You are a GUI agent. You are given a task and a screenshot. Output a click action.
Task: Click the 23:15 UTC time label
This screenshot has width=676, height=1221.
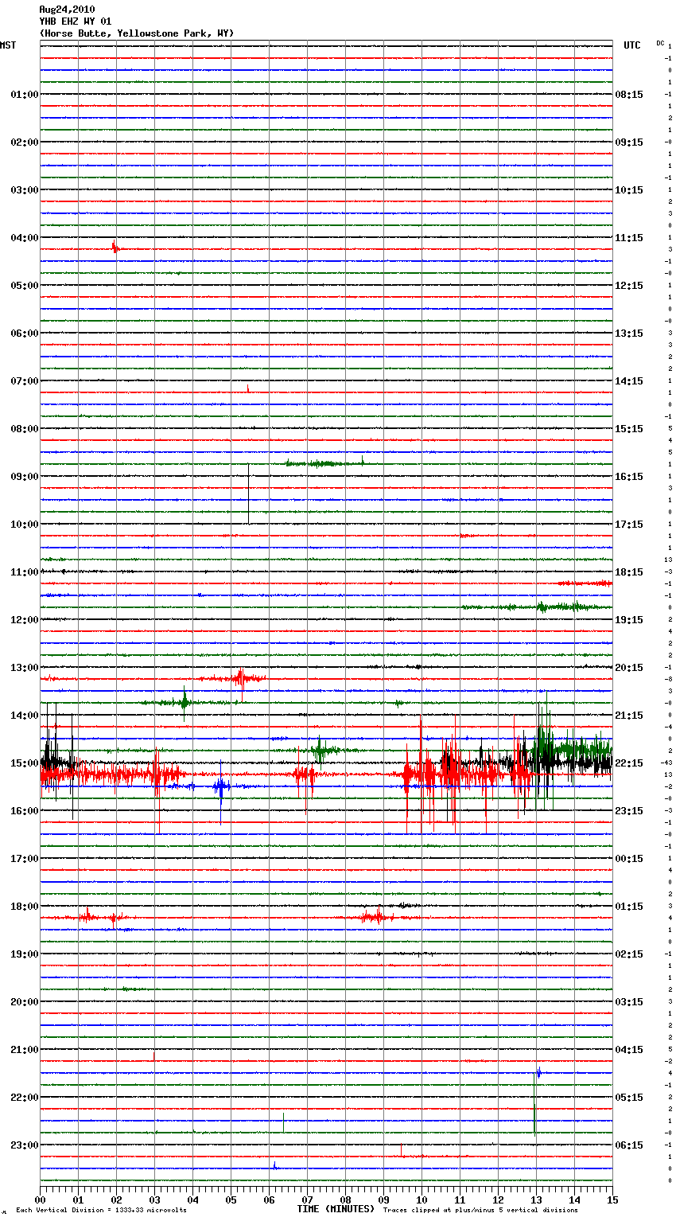coord(629,811)
